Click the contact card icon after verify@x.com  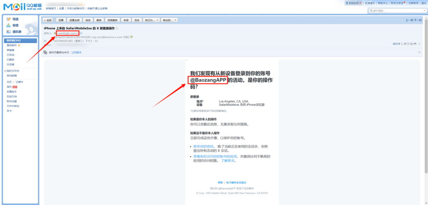pyautogui.click(x=81, y=33)
